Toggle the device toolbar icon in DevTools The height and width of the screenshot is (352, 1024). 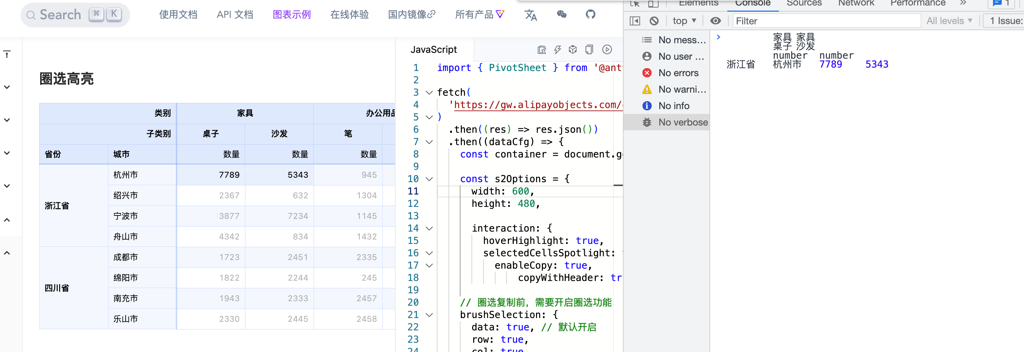point(653,3)
